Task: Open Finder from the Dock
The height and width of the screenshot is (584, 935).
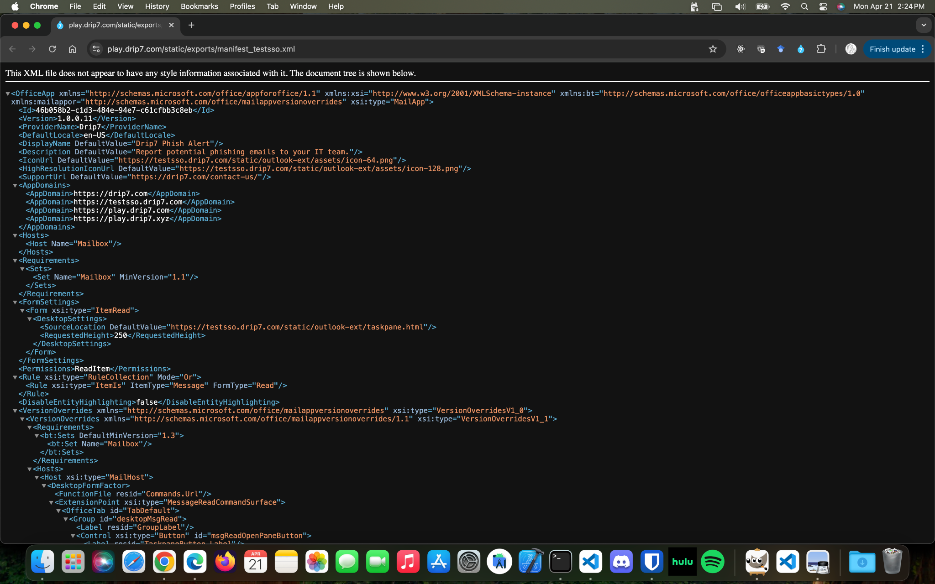Action: point(42,562)
